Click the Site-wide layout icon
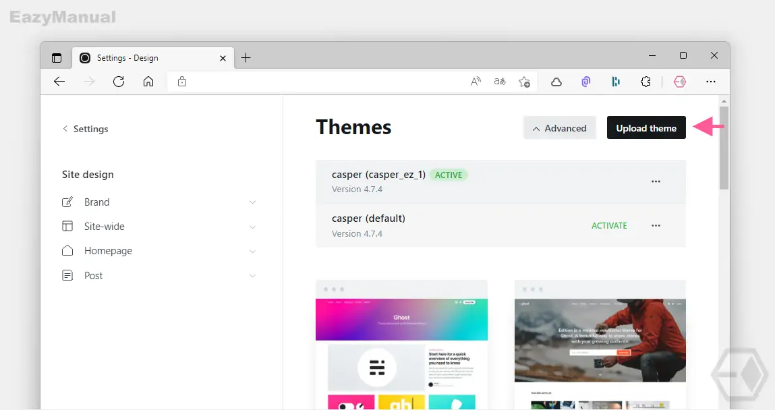This screenshot has width=775, height=410. (x=67, y=226)
